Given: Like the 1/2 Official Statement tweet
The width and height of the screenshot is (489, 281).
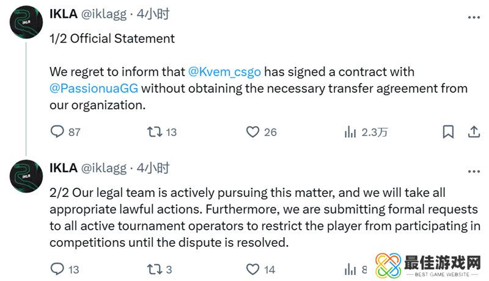Looking at the screenshot, I should click(x=253, y=131).
